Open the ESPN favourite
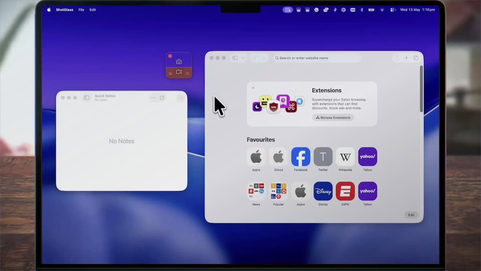This screenshot has height=271, width=481. click(345, 191)
